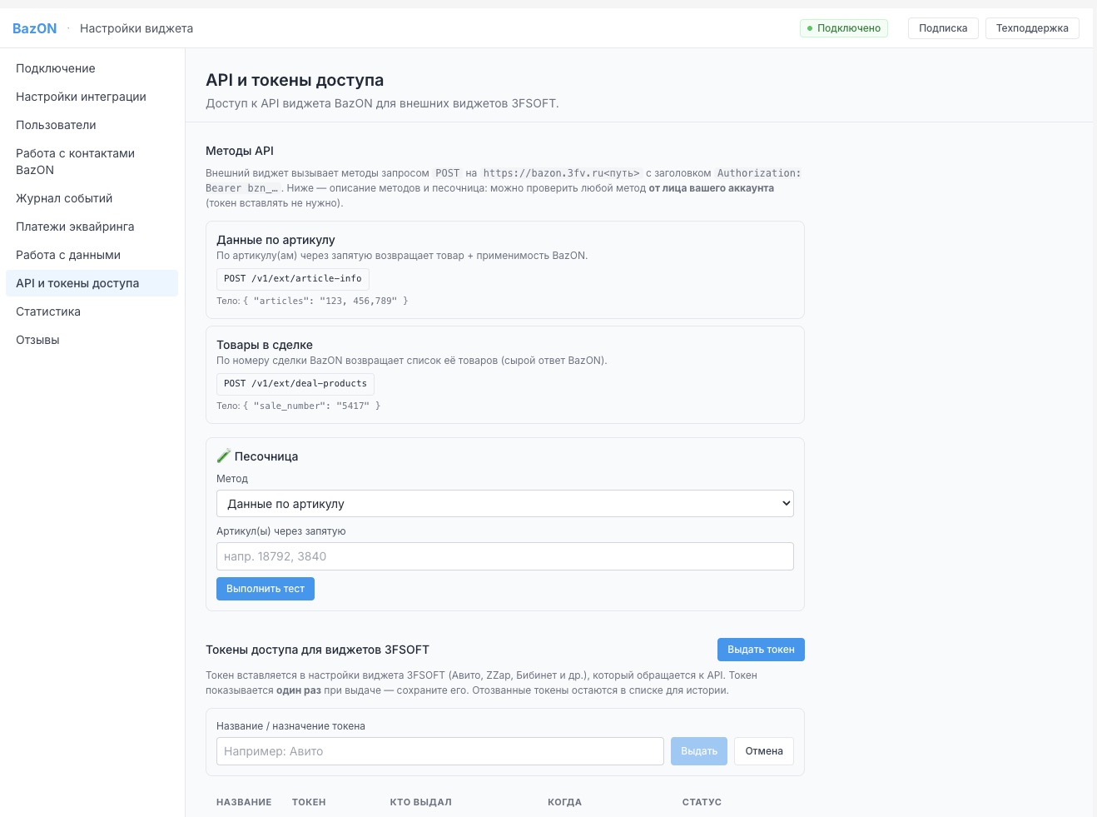The width and height of the screenshot is (1097, 817).
Task: Click the POST /v1/ext/deal-products code
Action: click(295, 383)
